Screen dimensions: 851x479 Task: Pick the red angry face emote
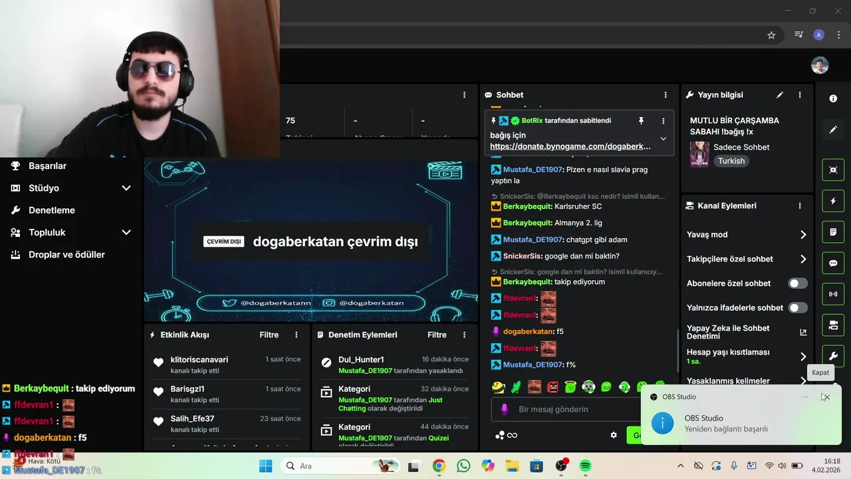[552, 387]
